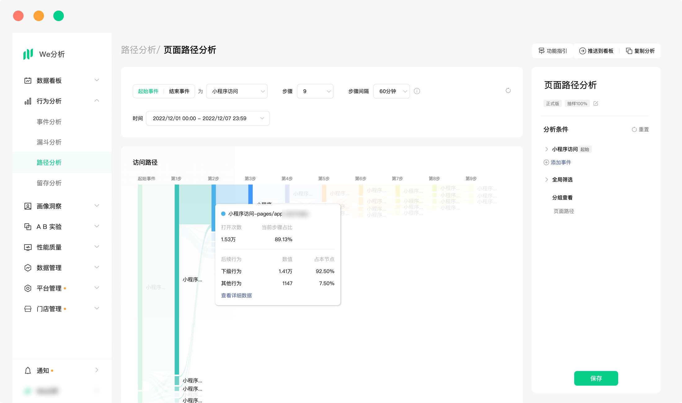Click the 数据看板 menu label
The image size is (682, 403).
point(49,81)
